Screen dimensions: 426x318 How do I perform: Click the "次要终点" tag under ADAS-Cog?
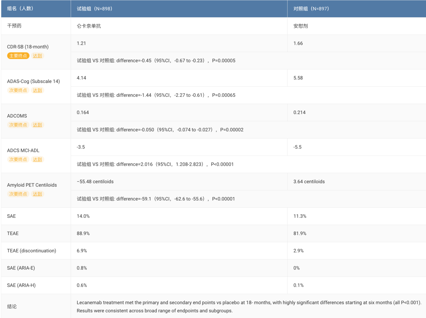click(18, 90)
